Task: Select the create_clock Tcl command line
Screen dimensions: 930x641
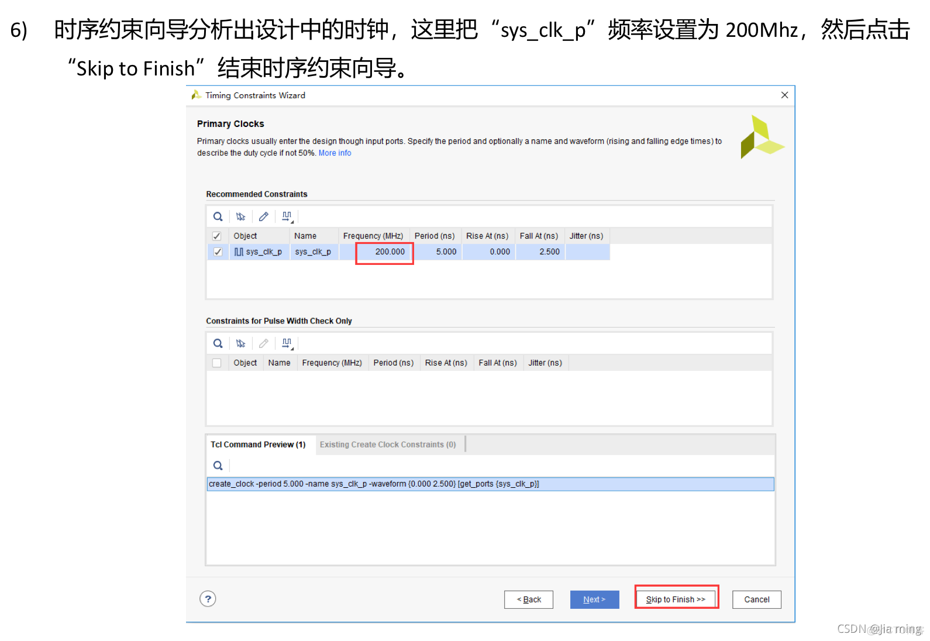Action: (x=490, y=484)
